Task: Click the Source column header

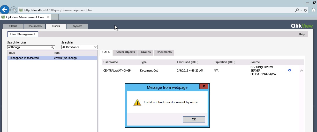Action: coord(255,62)
